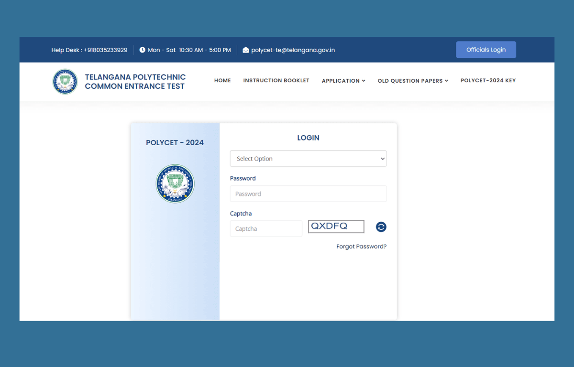Click the Officials Login button
Viewport: 574px width, 367px height.
point(486,50)
